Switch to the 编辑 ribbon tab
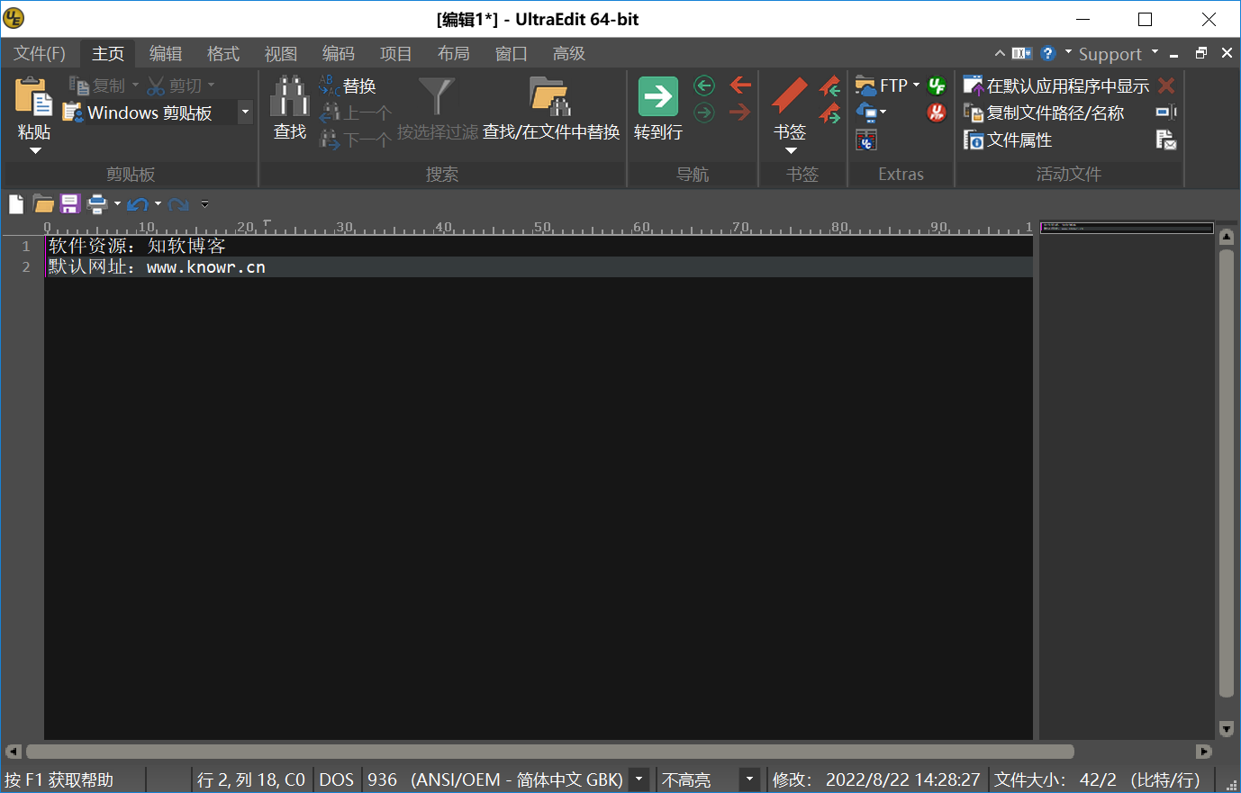The image size is (1241, 793). tap(166, 53)
